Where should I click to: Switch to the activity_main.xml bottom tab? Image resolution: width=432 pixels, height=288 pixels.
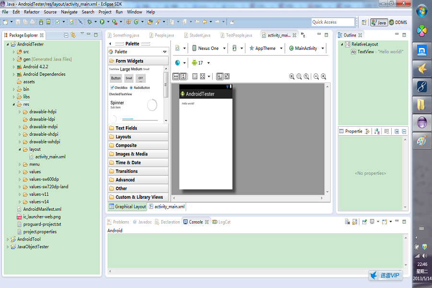[x=169, y=206]
